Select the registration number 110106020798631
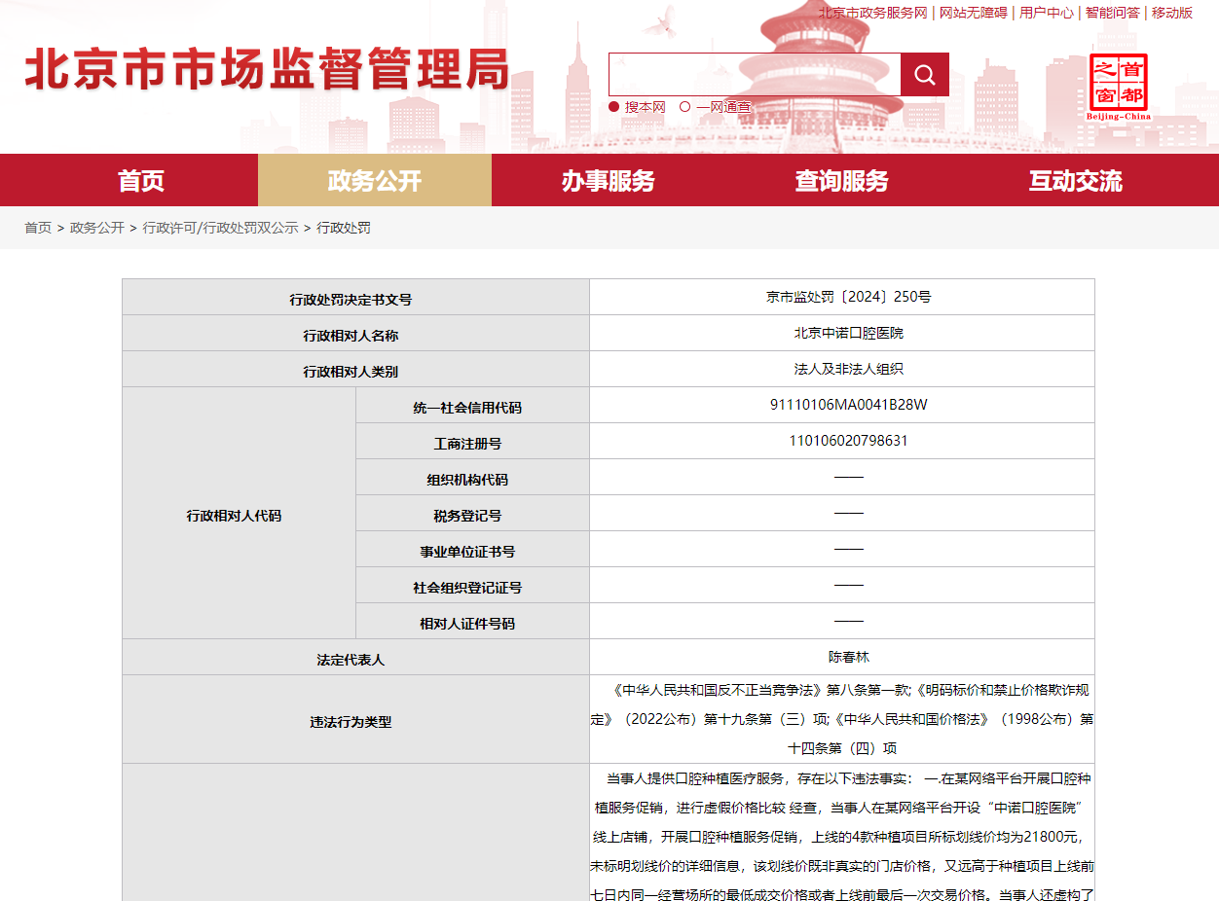The width and height of the screenshot is (1219, 901). [849, 441]
